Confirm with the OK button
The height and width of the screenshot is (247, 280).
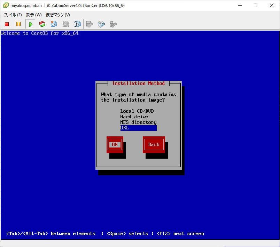115,145
